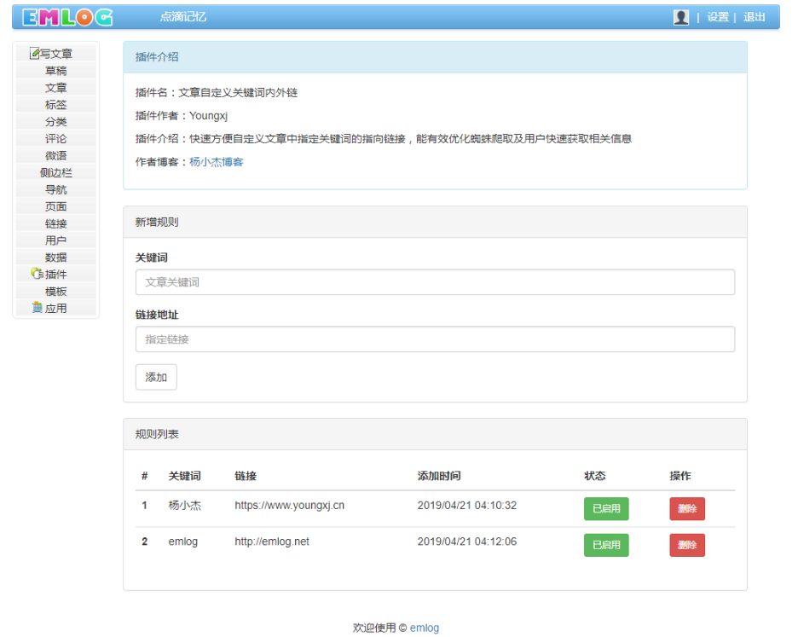Viewport: 798px width, 637px height.
Task: Delete the 杨小杰 keyword rule
Action: coord(687,508)
